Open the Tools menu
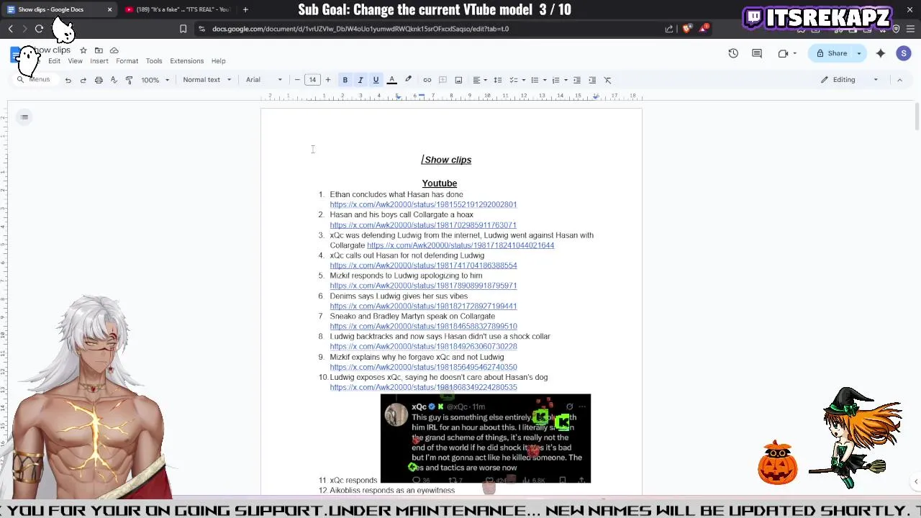The height and width of the screenshot is (518, 921). pos(154,61)
